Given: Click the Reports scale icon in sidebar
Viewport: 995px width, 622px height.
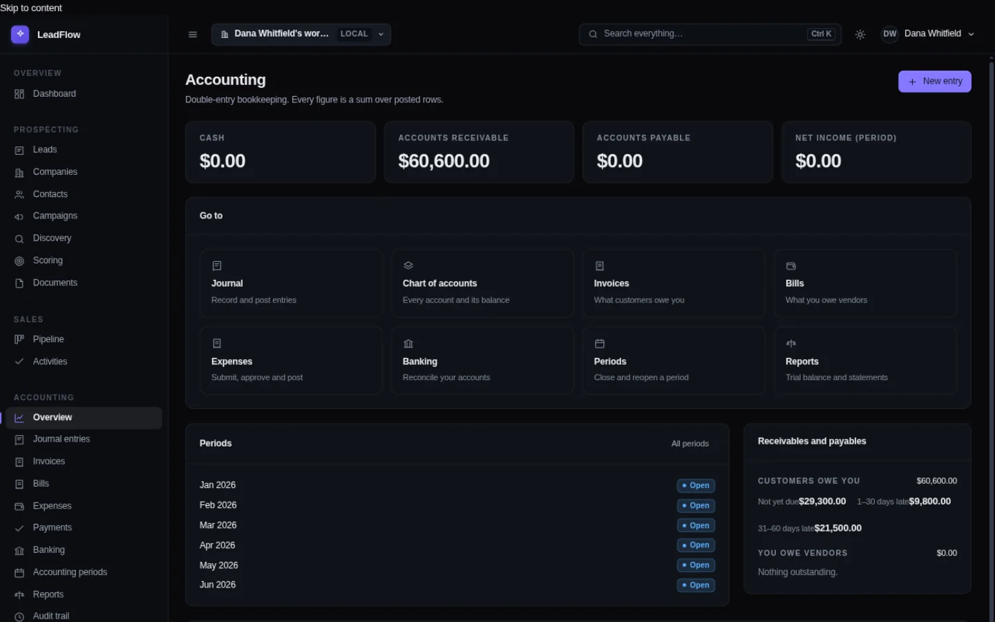Looking at the screenshot, I should coord(19,594).
